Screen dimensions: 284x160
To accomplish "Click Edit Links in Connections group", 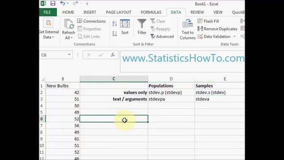I will (89, 36).
